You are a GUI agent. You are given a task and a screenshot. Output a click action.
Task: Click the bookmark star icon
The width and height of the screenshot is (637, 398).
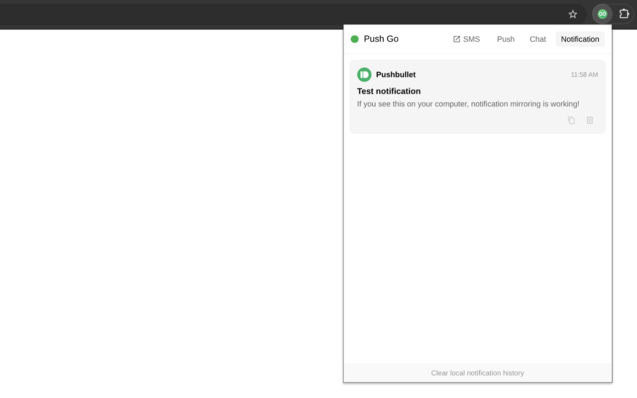(x=573, y=14)
